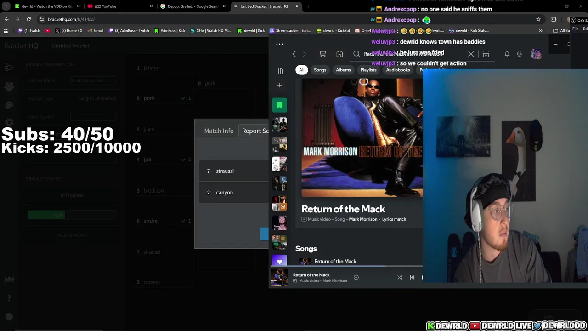The image size is (588, 331).
Task: Click andre entry in bracket
Action: pyautogui.click(x=164, y=221)
